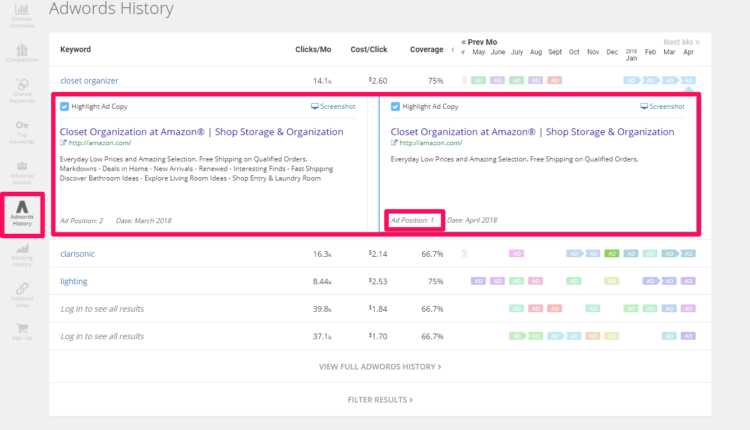The image size is (750, 430).
Task: Uncheck Highlight Ad Copy on the left panel
Action: [x=64, y=106]
